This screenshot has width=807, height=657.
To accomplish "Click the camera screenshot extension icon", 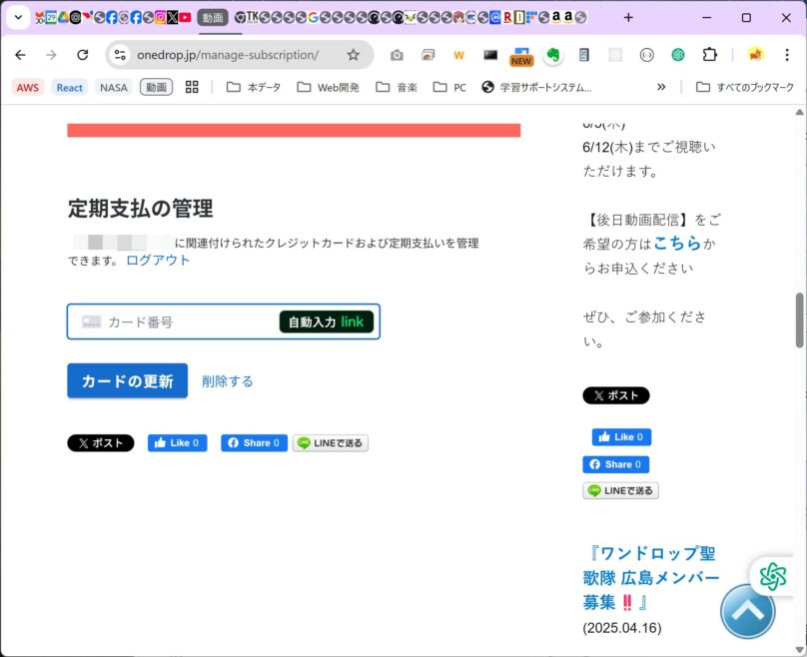I will 397,55.
